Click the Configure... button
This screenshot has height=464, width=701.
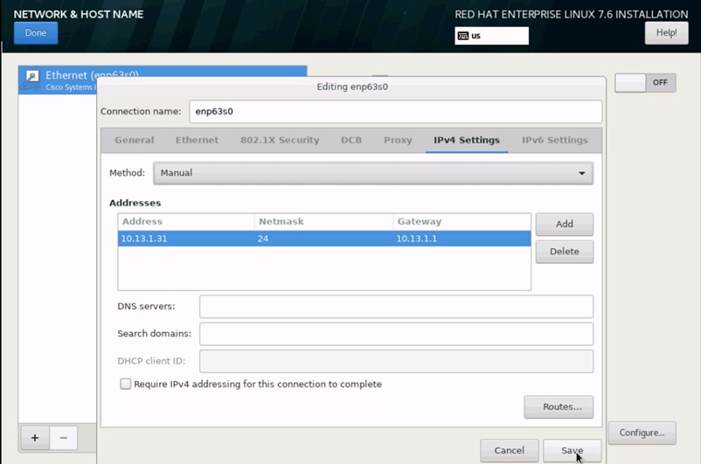click(x=642, y=433)
